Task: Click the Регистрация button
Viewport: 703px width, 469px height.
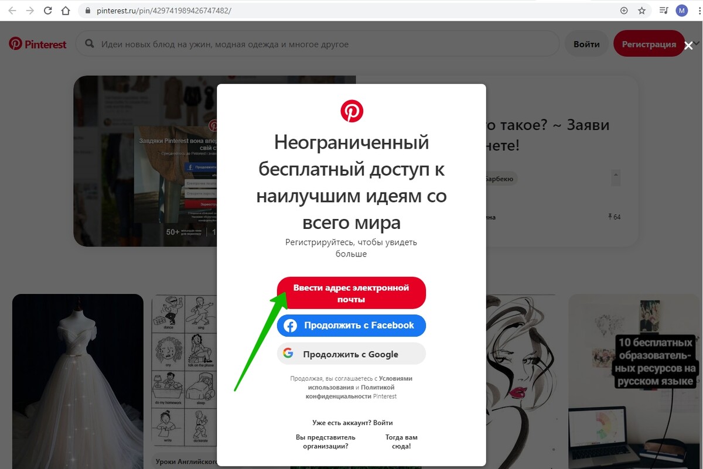Action: [x=649, y=44]
